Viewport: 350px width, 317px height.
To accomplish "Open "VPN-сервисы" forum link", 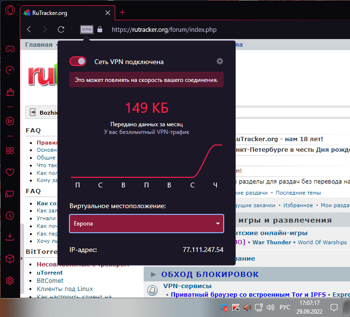I will (x=188, y=286).
